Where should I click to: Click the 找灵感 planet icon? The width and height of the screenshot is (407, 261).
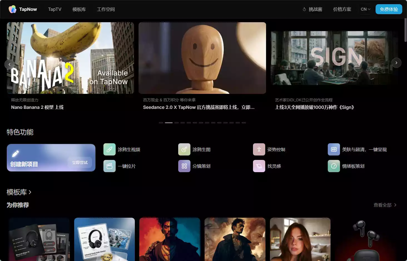[259, 166]
